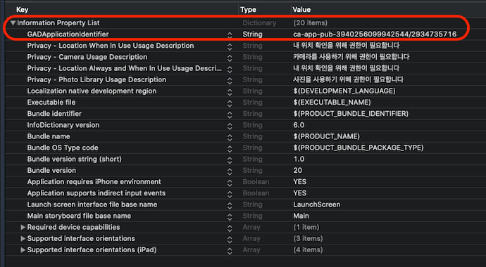Select Application requires iPhone environment key

click(94, 182)
